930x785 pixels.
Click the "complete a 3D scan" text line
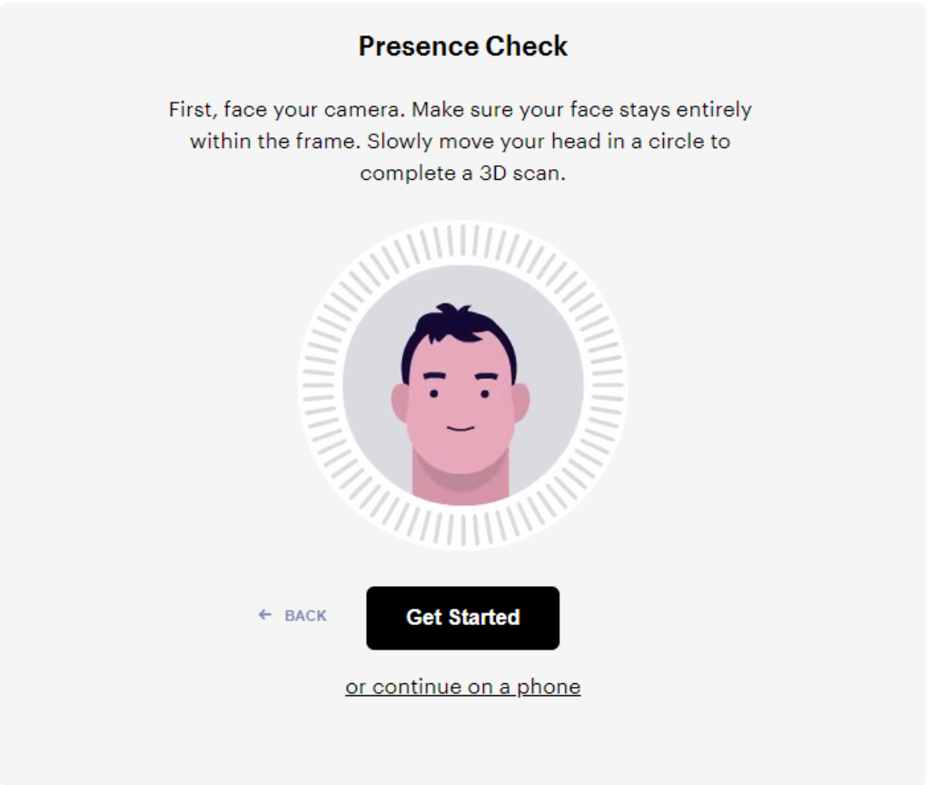[462, 173]
